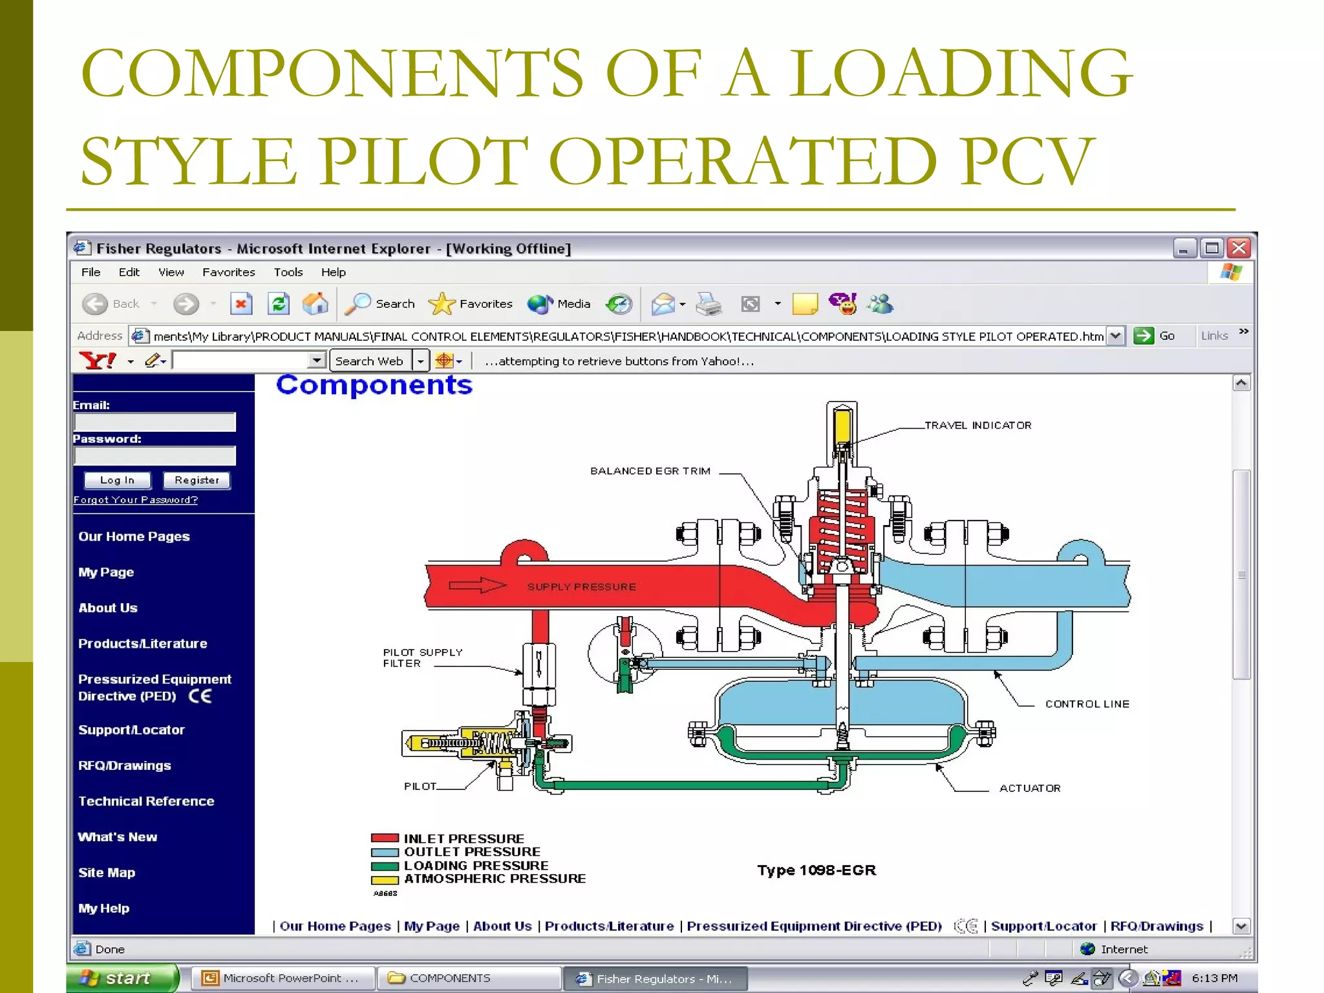Open Site Map sidebar link
This screenshot has width=1324, height=993.
[x=107, y=872]
